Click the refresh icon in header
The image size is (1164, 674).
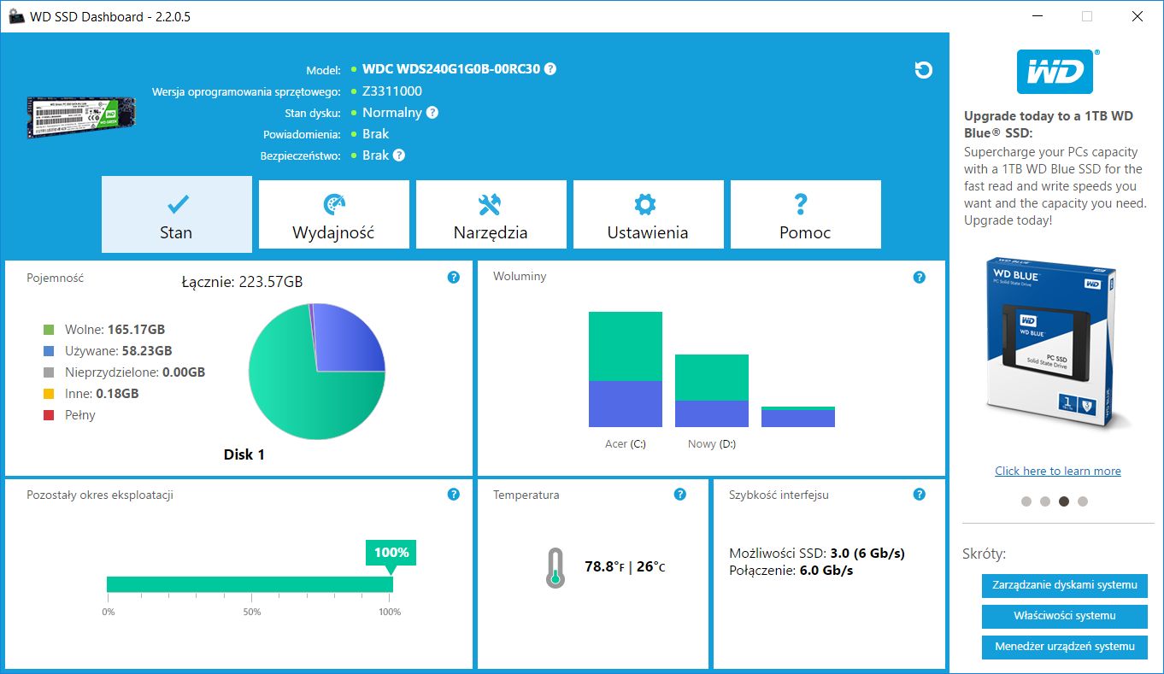point(923,70)
